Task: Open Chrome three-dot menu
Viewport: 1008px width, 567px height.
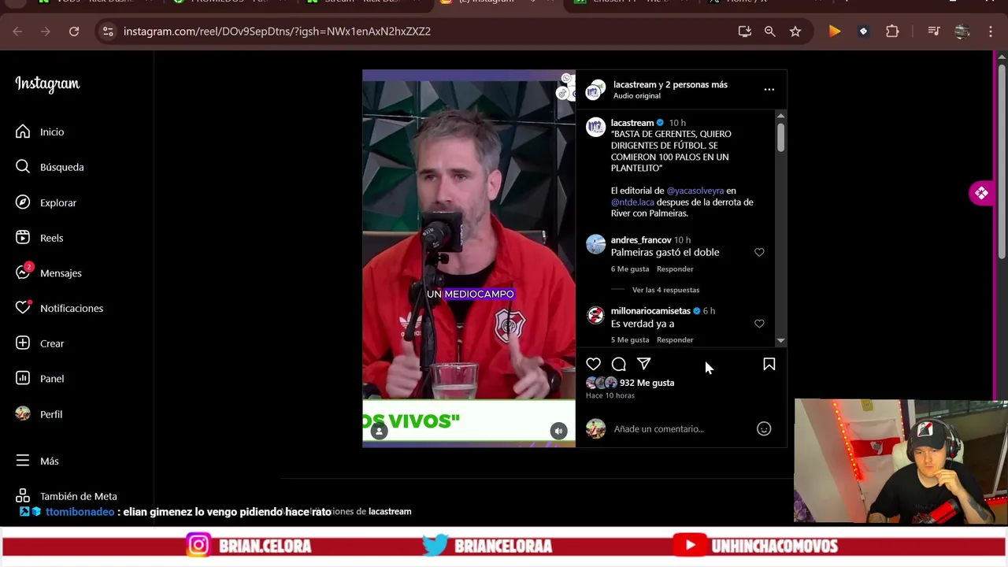Action: pos(991,31)
